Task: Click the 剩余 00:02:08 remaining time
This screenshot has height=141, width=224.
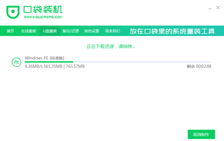Action: pos(199,66)
